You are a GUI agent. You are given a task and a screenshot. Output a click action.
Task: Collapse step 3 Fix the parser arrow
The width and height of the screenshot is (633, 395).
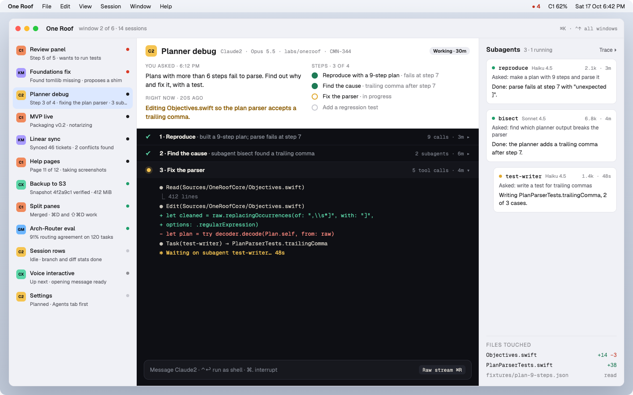[468, 171]
